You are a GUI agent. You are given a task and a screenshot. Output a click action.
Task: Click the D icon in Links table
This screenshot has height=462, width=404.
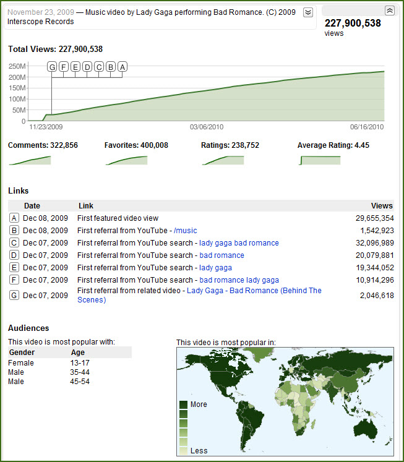14,255
